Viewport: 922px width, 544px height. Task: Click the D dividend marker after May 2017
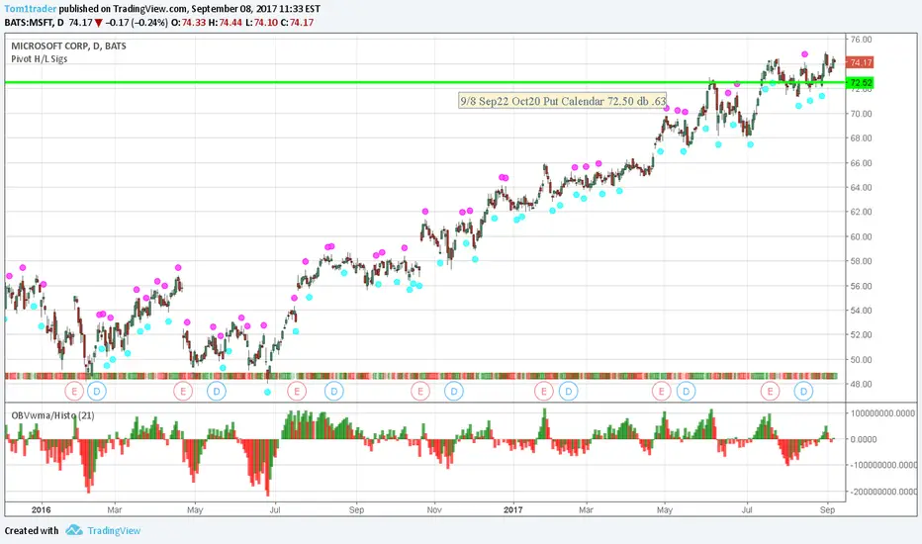[686, 391]
